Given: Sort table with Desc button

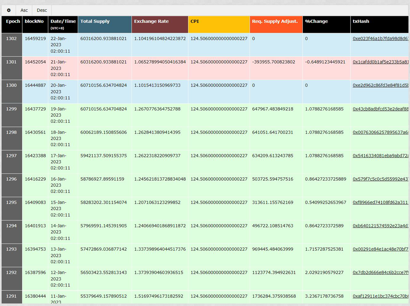Looking at the screenshot, I should click(42, 10).
